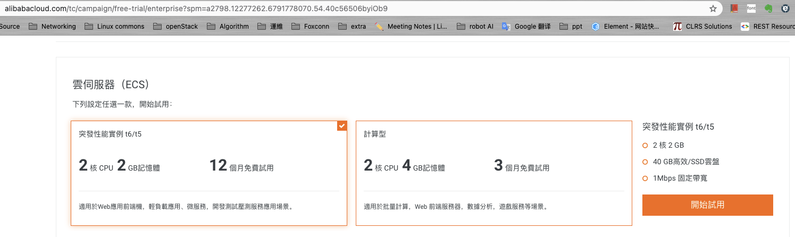Open the Evernote elephant extension
This screenshot has width=795, height=237.
coord(768,9)
